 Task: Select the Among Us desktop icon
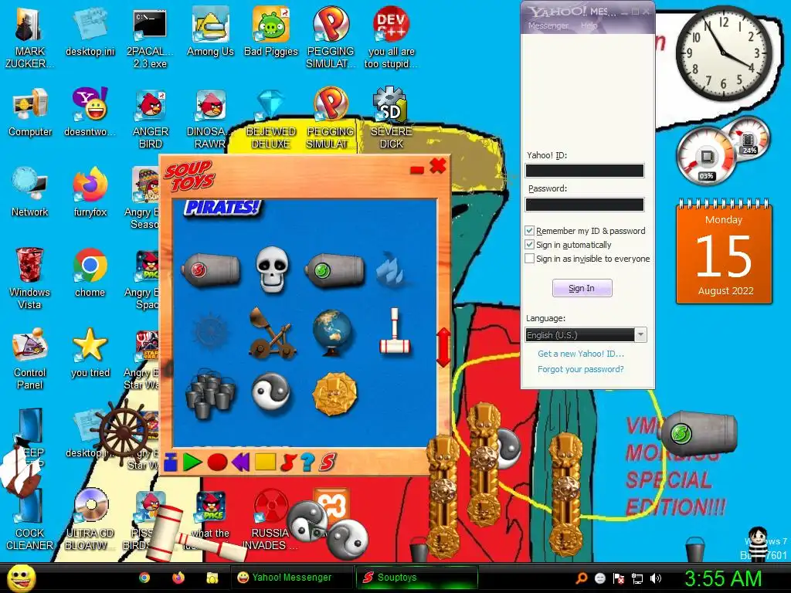pyautogui.click(x=210, y=31)
